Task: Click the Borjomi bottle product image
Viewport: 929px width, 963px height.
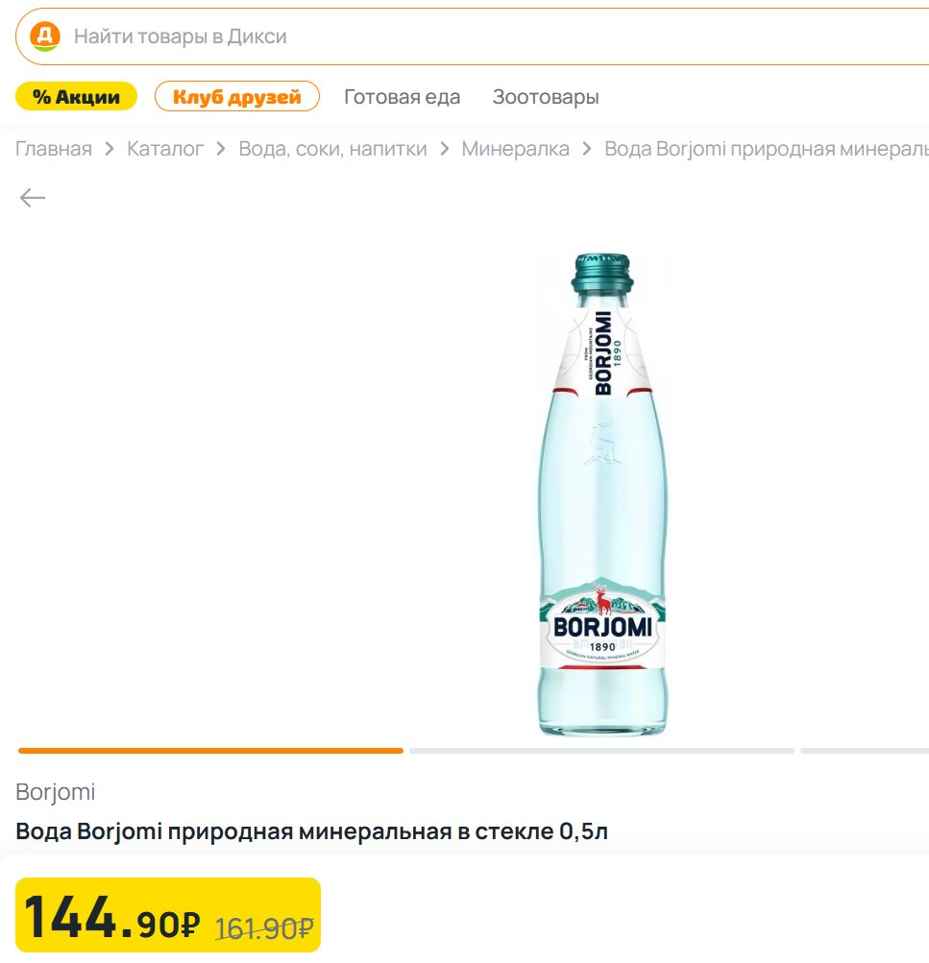Action: [x=601, y=494]
